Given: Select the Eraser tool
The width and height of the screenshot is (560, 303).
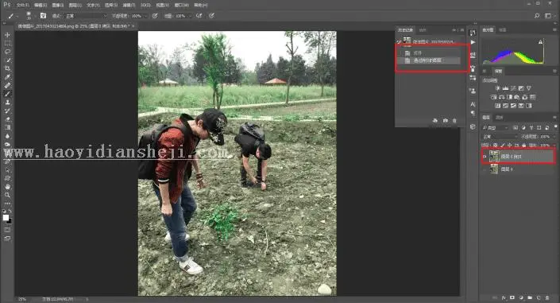Looking at the screenshot, I should pyautogui.click(x=7, y=119).
